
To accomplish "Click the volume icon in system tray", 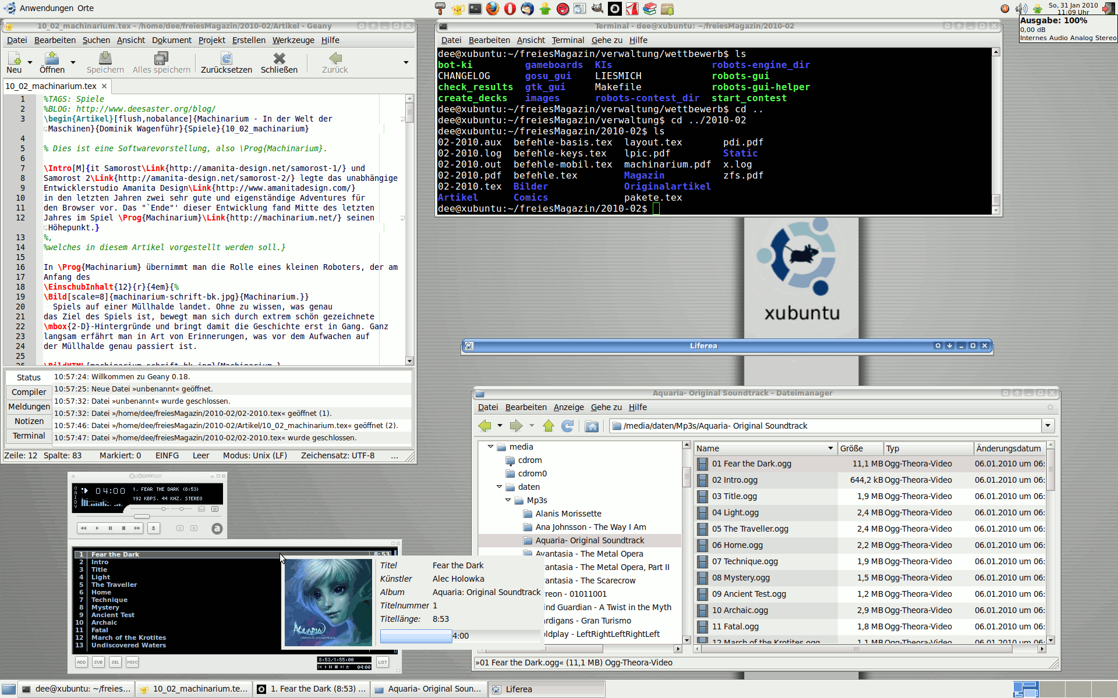I will (x=1021, y=8).
